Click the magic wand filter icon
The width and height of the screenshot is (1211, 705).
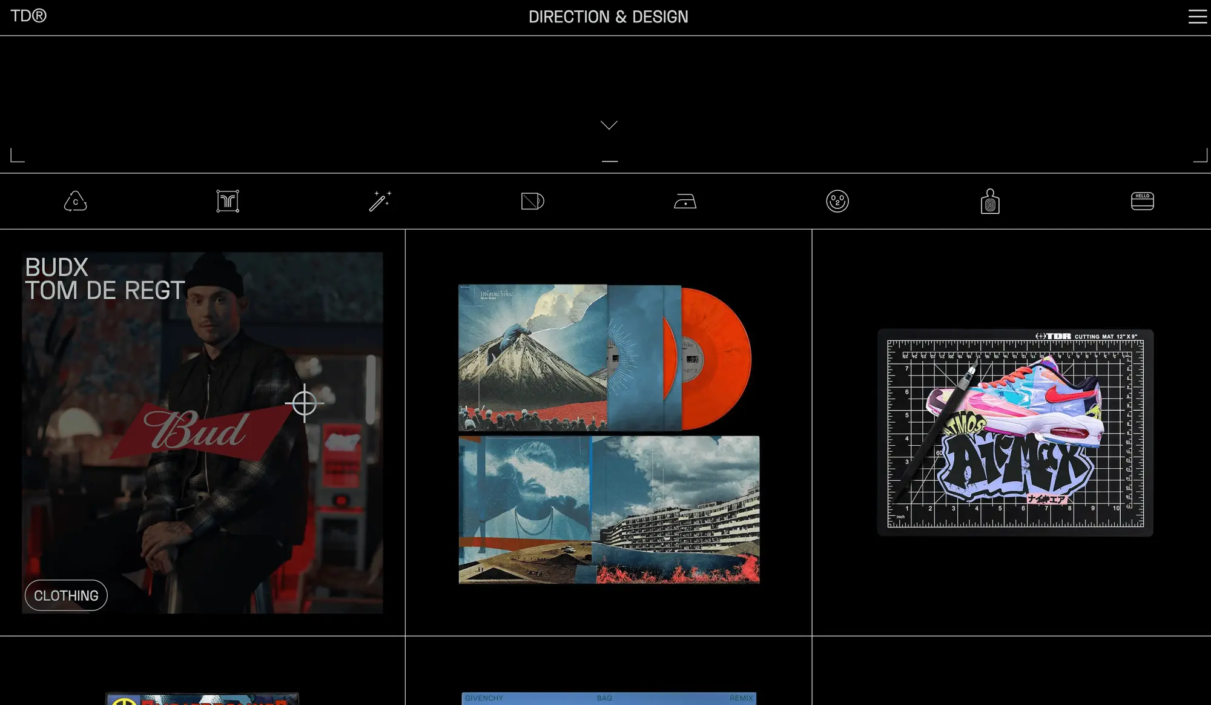(380, 201)
